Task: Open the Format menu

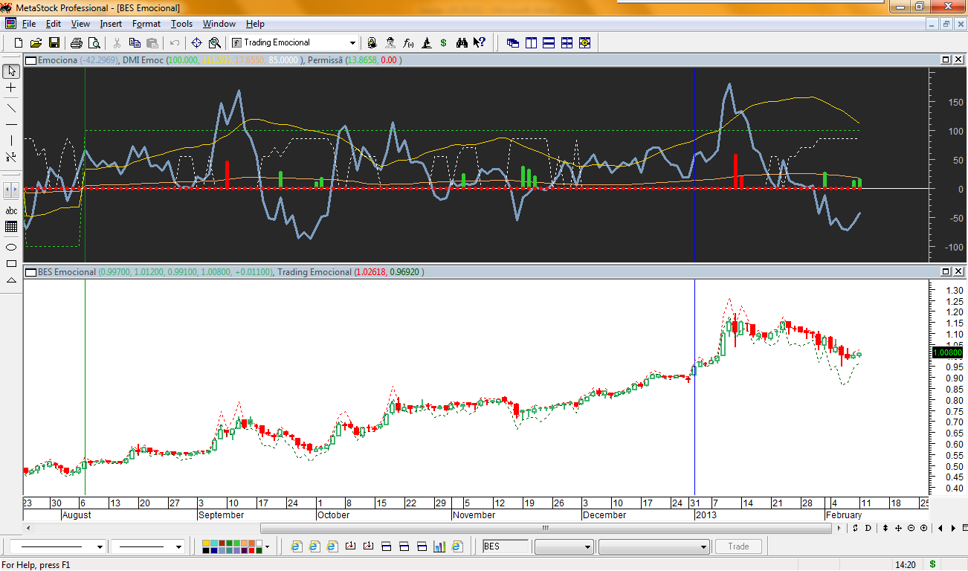Action: pos(146,24)
